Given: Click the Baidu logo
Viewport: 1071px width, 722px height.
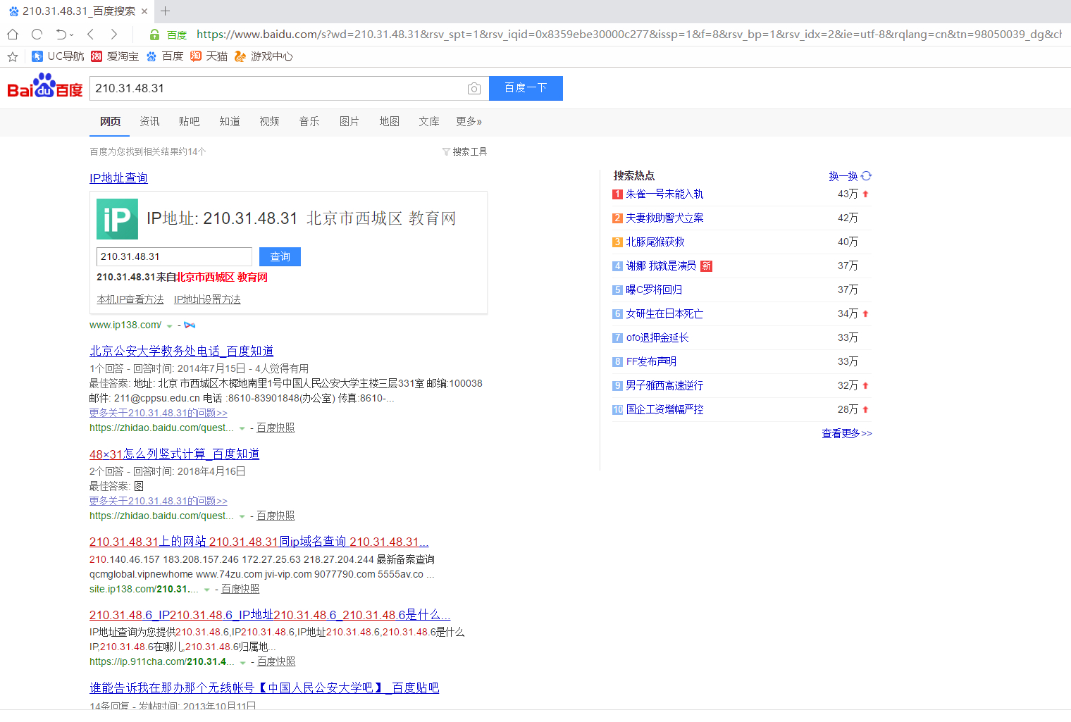Looking at the screenshot, I should tap(45, 86).
